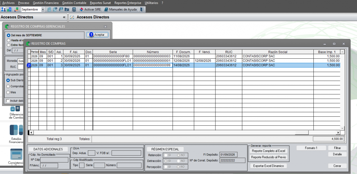Select the Hasta el mes radio option
This screenshot has height=174, width=357.
point(8,40)
